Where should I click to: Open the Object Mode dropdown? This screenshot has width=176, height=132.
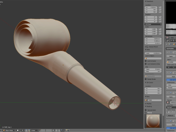click(x=9, y=131)
